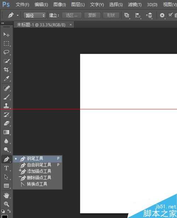Select the History Brush tool

6,114
